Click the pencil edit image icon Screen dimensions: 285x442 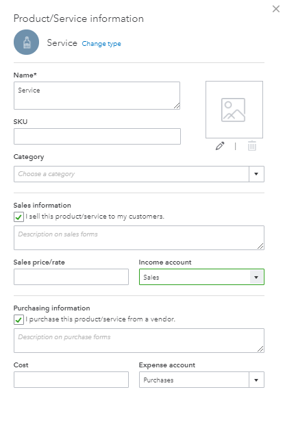[x=220, y=146]
